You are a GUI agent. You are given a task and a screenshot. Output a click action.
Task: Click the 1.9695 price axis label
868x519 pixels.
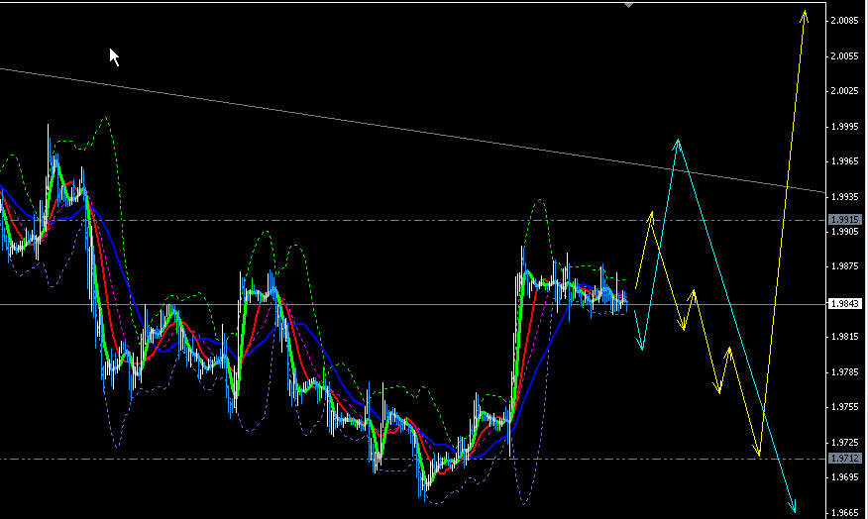coord(845,477)
